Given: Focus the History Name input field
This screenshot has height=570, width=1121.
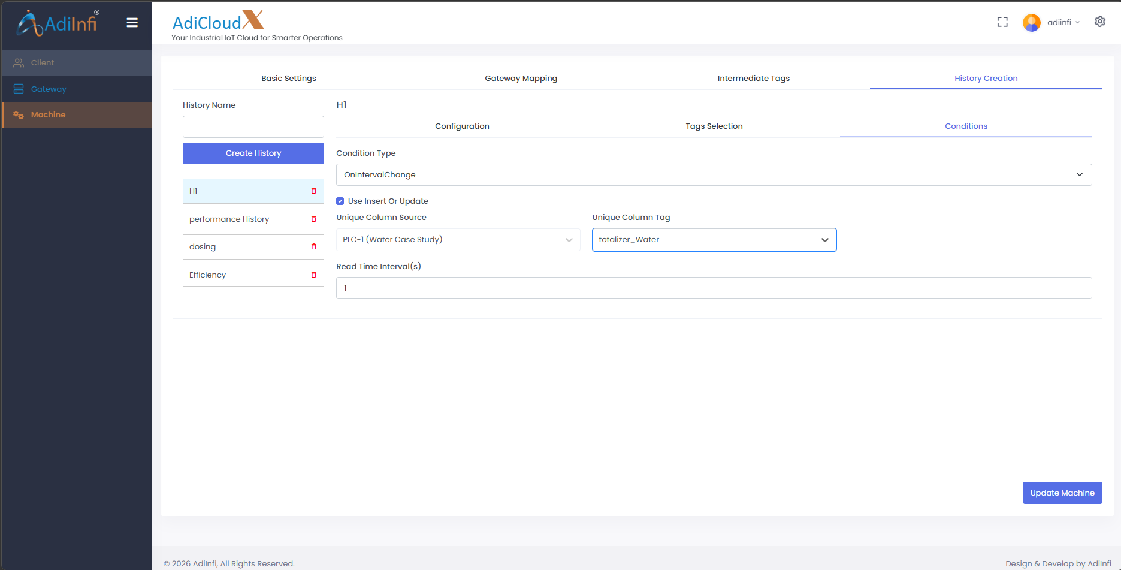Looking at the screenshot, I should point(253,127).
